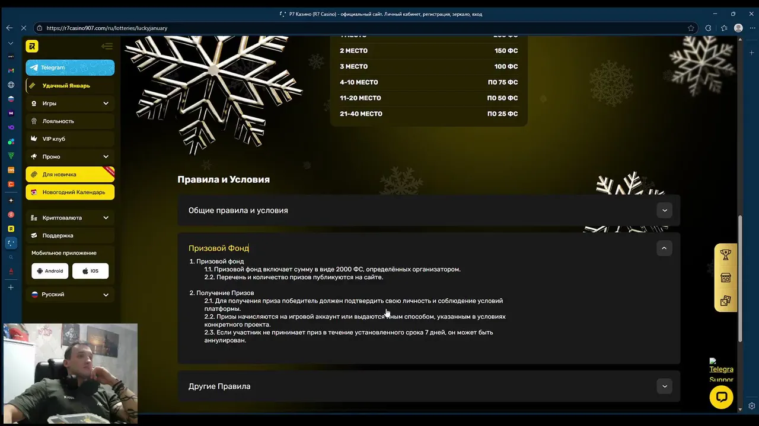Image resolution: width=759 pixels, height=426 pixels.
Task: Collapse the site sidebar menu icon
Action: 107,46
